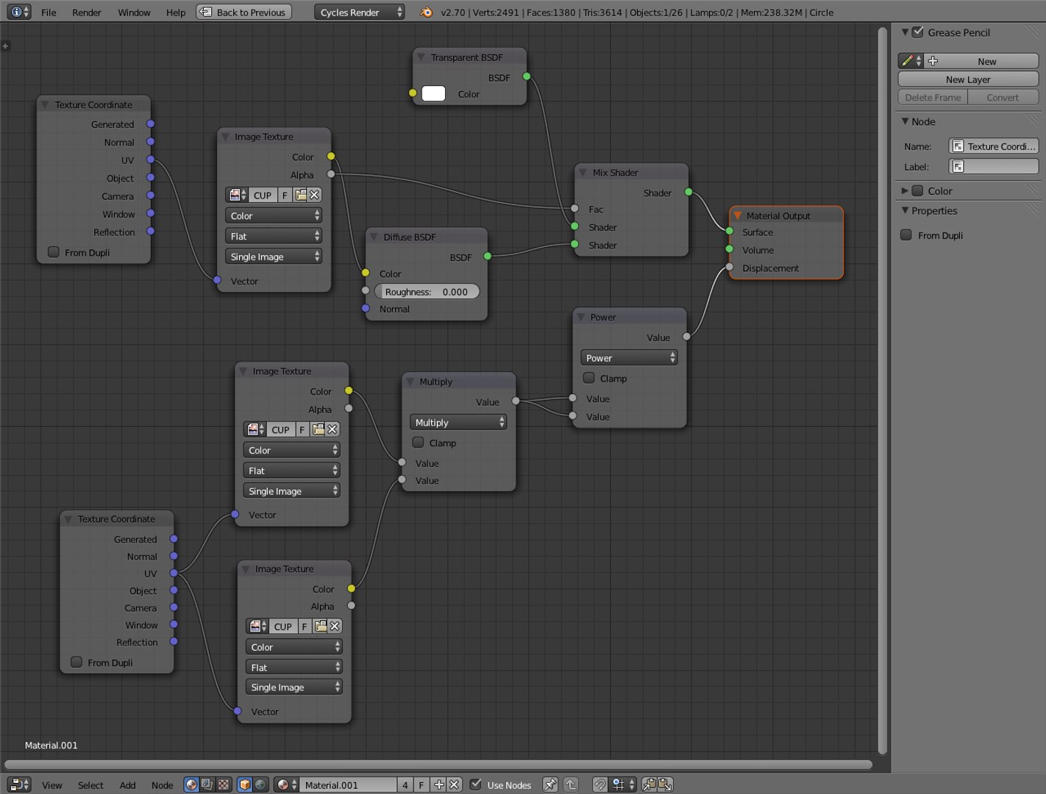Click the Name field showing Texture Coordi...

(x=994, y=146)
